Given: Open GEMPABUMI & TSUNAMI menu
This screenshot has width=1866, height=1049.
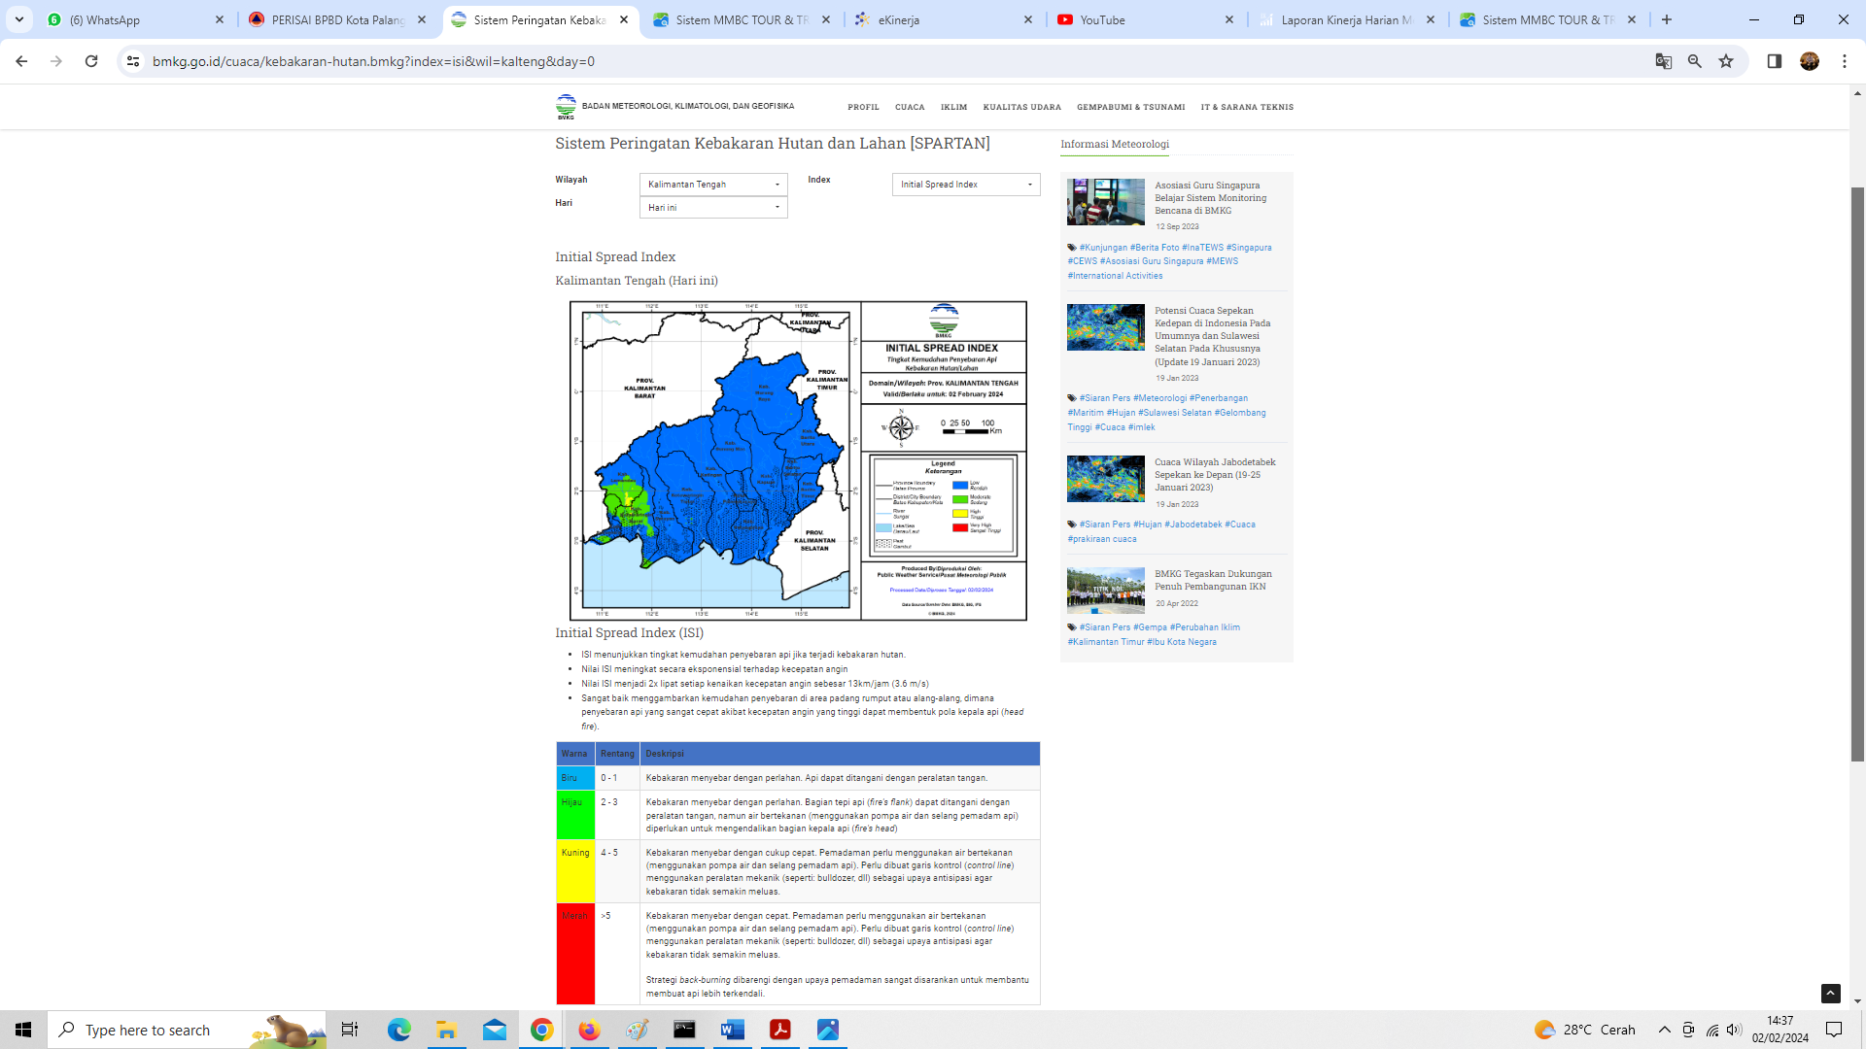Looking at the screenshot, I should (x=1130, y=108).
